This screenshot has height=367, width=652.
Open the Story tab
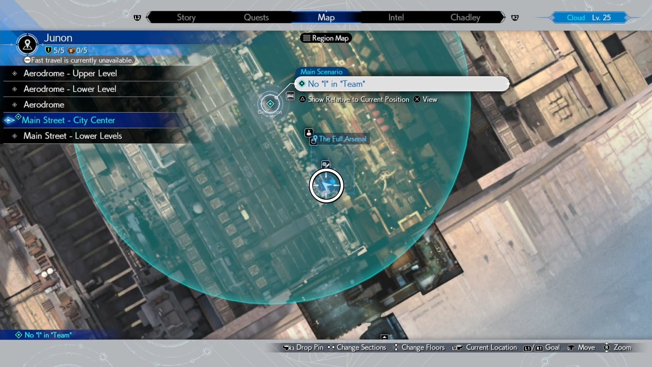[x=186, y=17]
